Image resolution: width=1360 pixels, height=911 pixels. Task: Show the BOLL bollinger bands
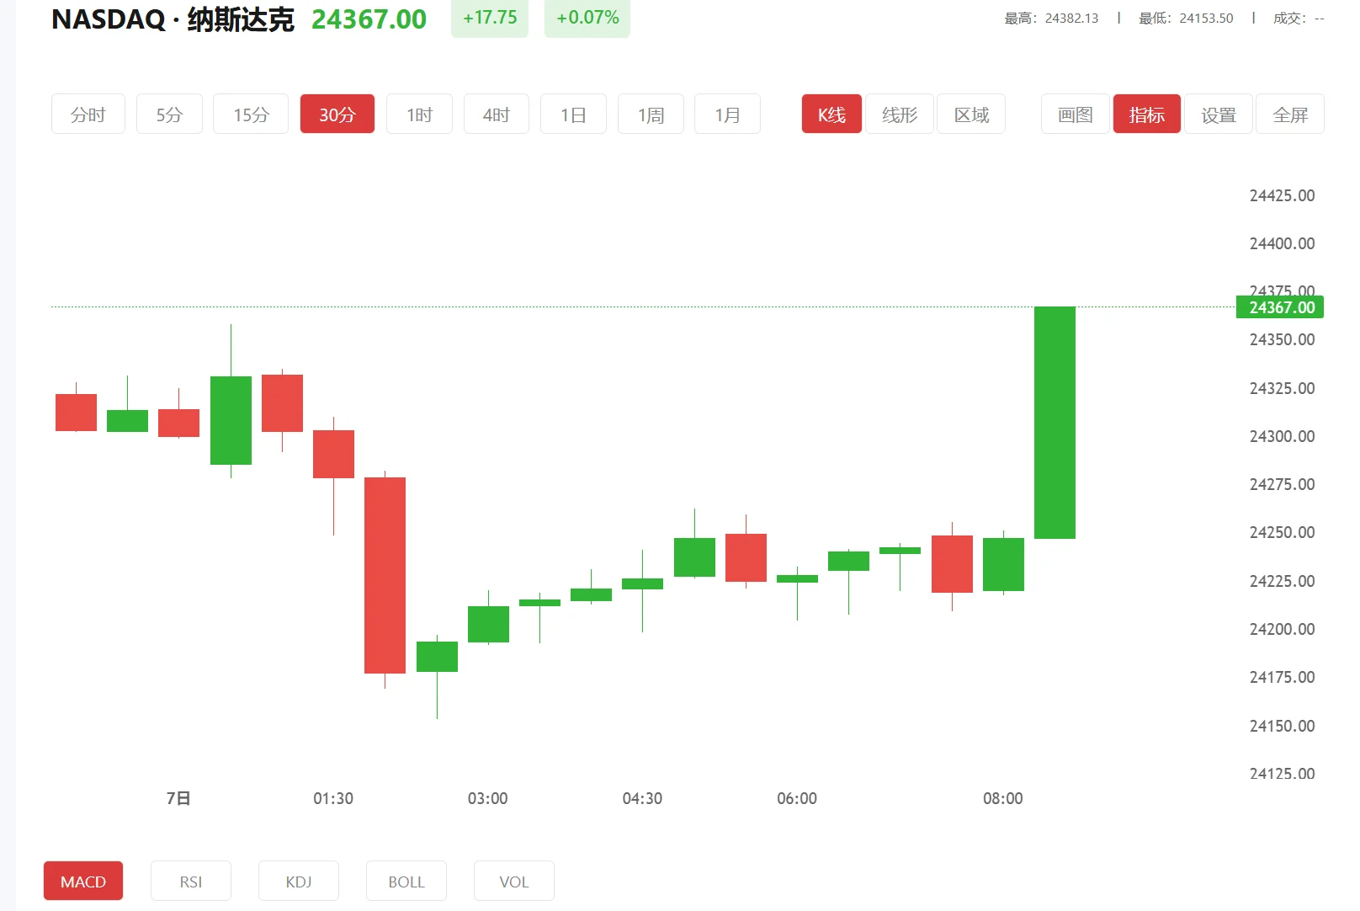(x=406, y=881)
